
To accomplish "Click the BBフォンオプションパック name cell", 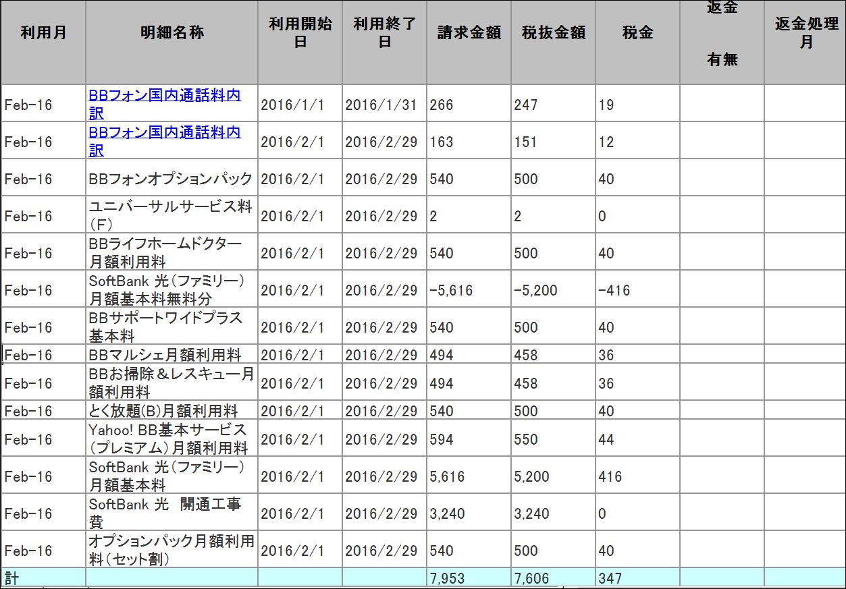I will [171, 179].
